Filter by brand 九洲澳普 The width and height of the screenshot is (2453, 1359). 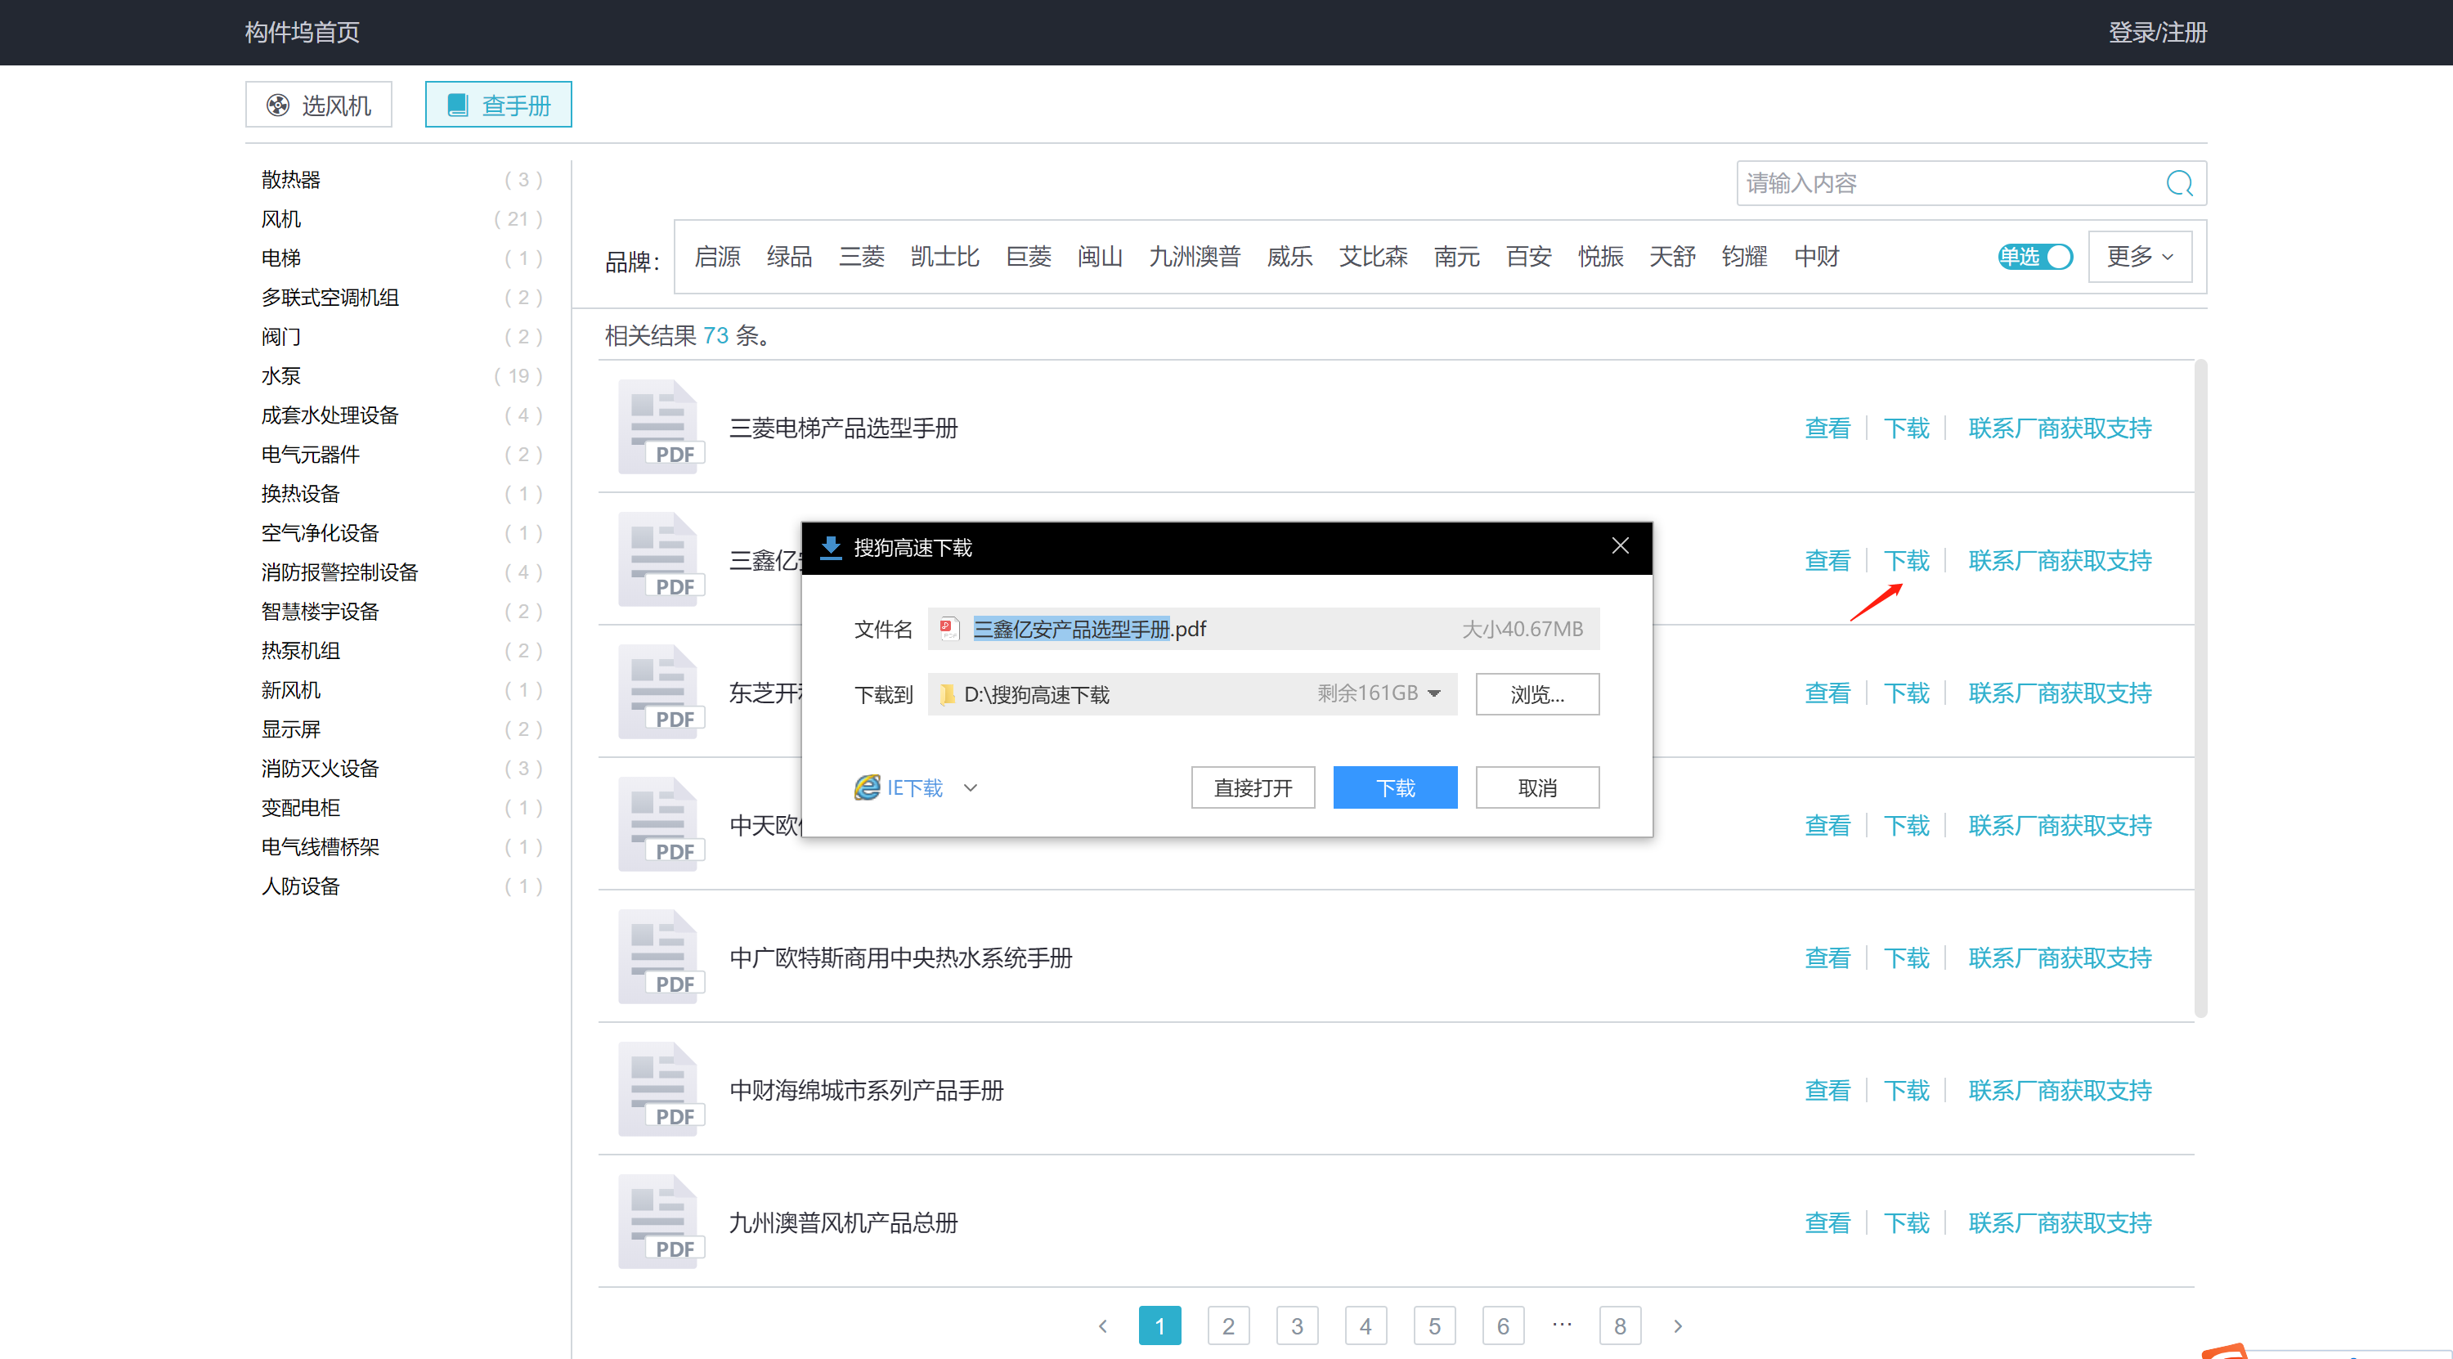(1194, 256)
